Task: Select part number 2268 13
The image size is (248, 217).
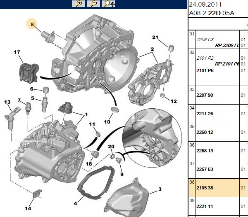Action: 205,151
